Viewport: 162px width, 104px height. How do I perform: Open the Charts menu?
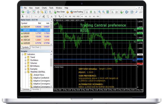tap(44, 8)
